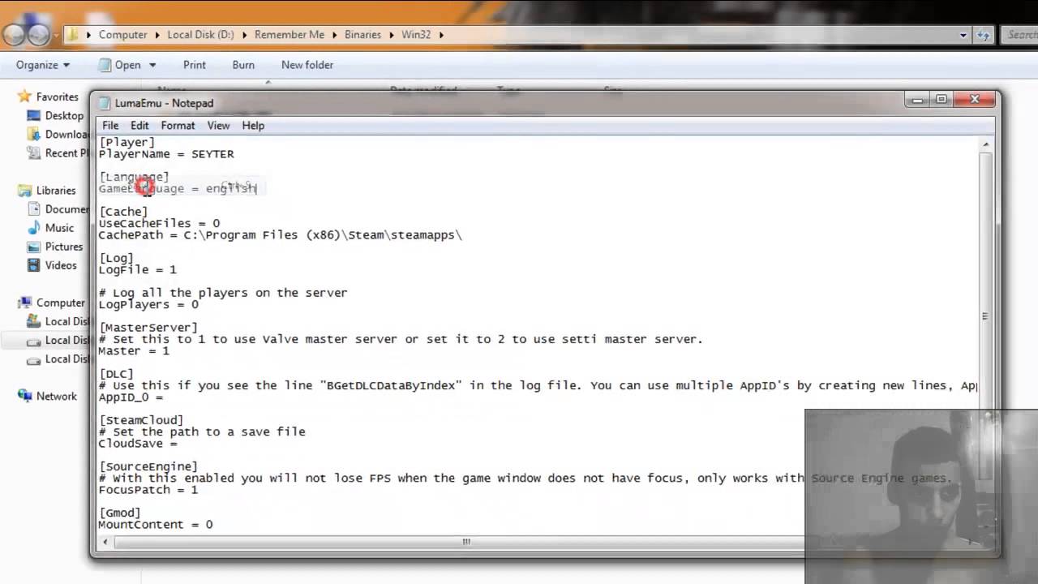Click the Win32 breadcrumb in address bar
The height and width of the screenshot is (584, 1038).
coord(416,35)
